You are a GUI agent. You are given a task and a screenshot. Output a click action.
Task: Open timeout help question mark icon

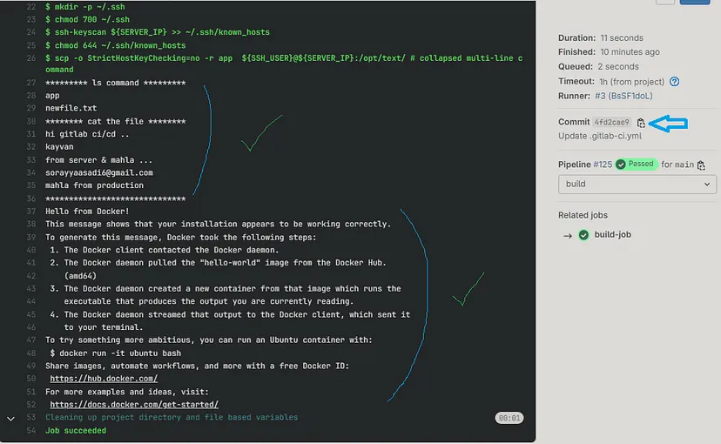point(675,82)
